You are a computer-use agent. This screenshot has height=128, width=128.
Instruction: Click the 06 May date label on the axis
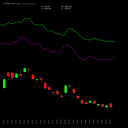pos(65,122)
